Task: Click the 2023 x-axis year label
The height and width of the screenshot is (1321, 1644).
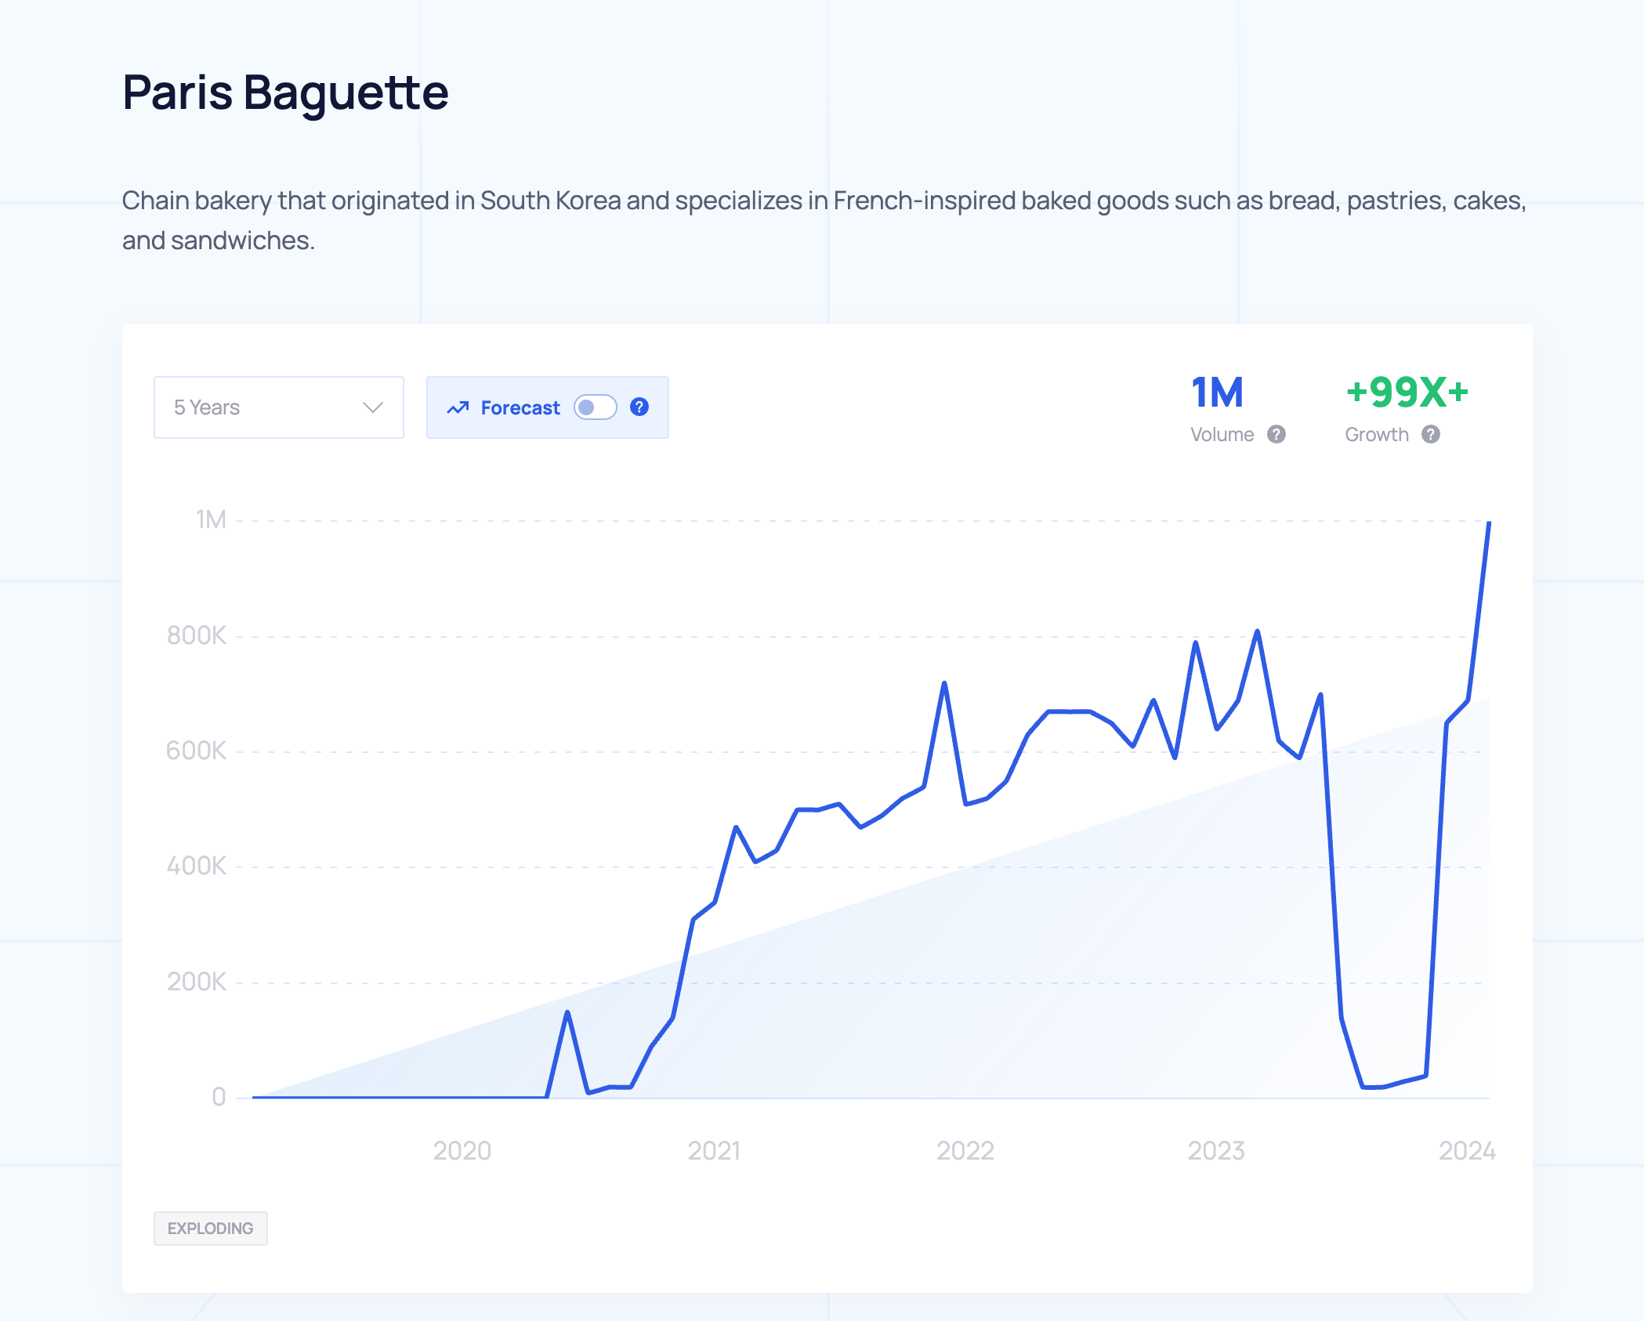Action: click(1216, 1150)
